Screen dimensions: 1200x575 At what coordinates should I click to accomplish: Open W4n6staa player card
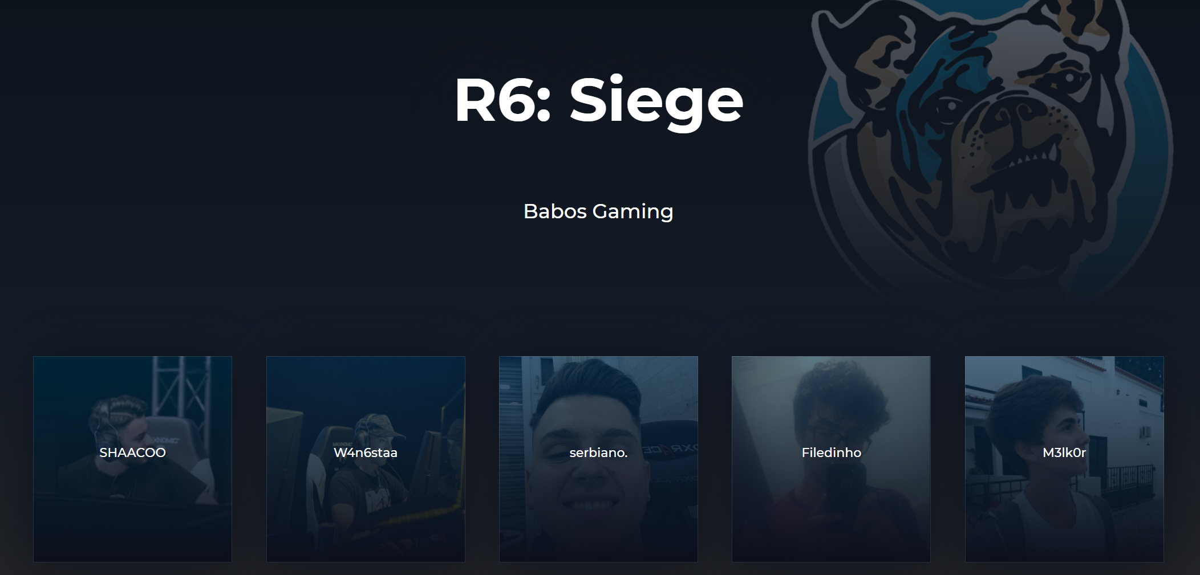pyautogui.click(x=366, y=459)
